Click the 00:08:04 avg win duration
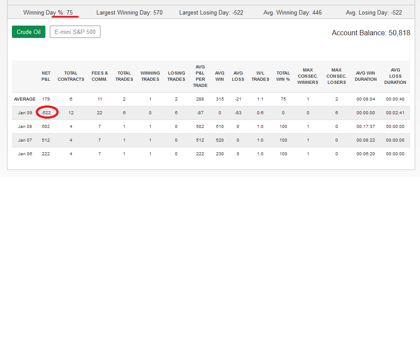 [x=366, y=99]
